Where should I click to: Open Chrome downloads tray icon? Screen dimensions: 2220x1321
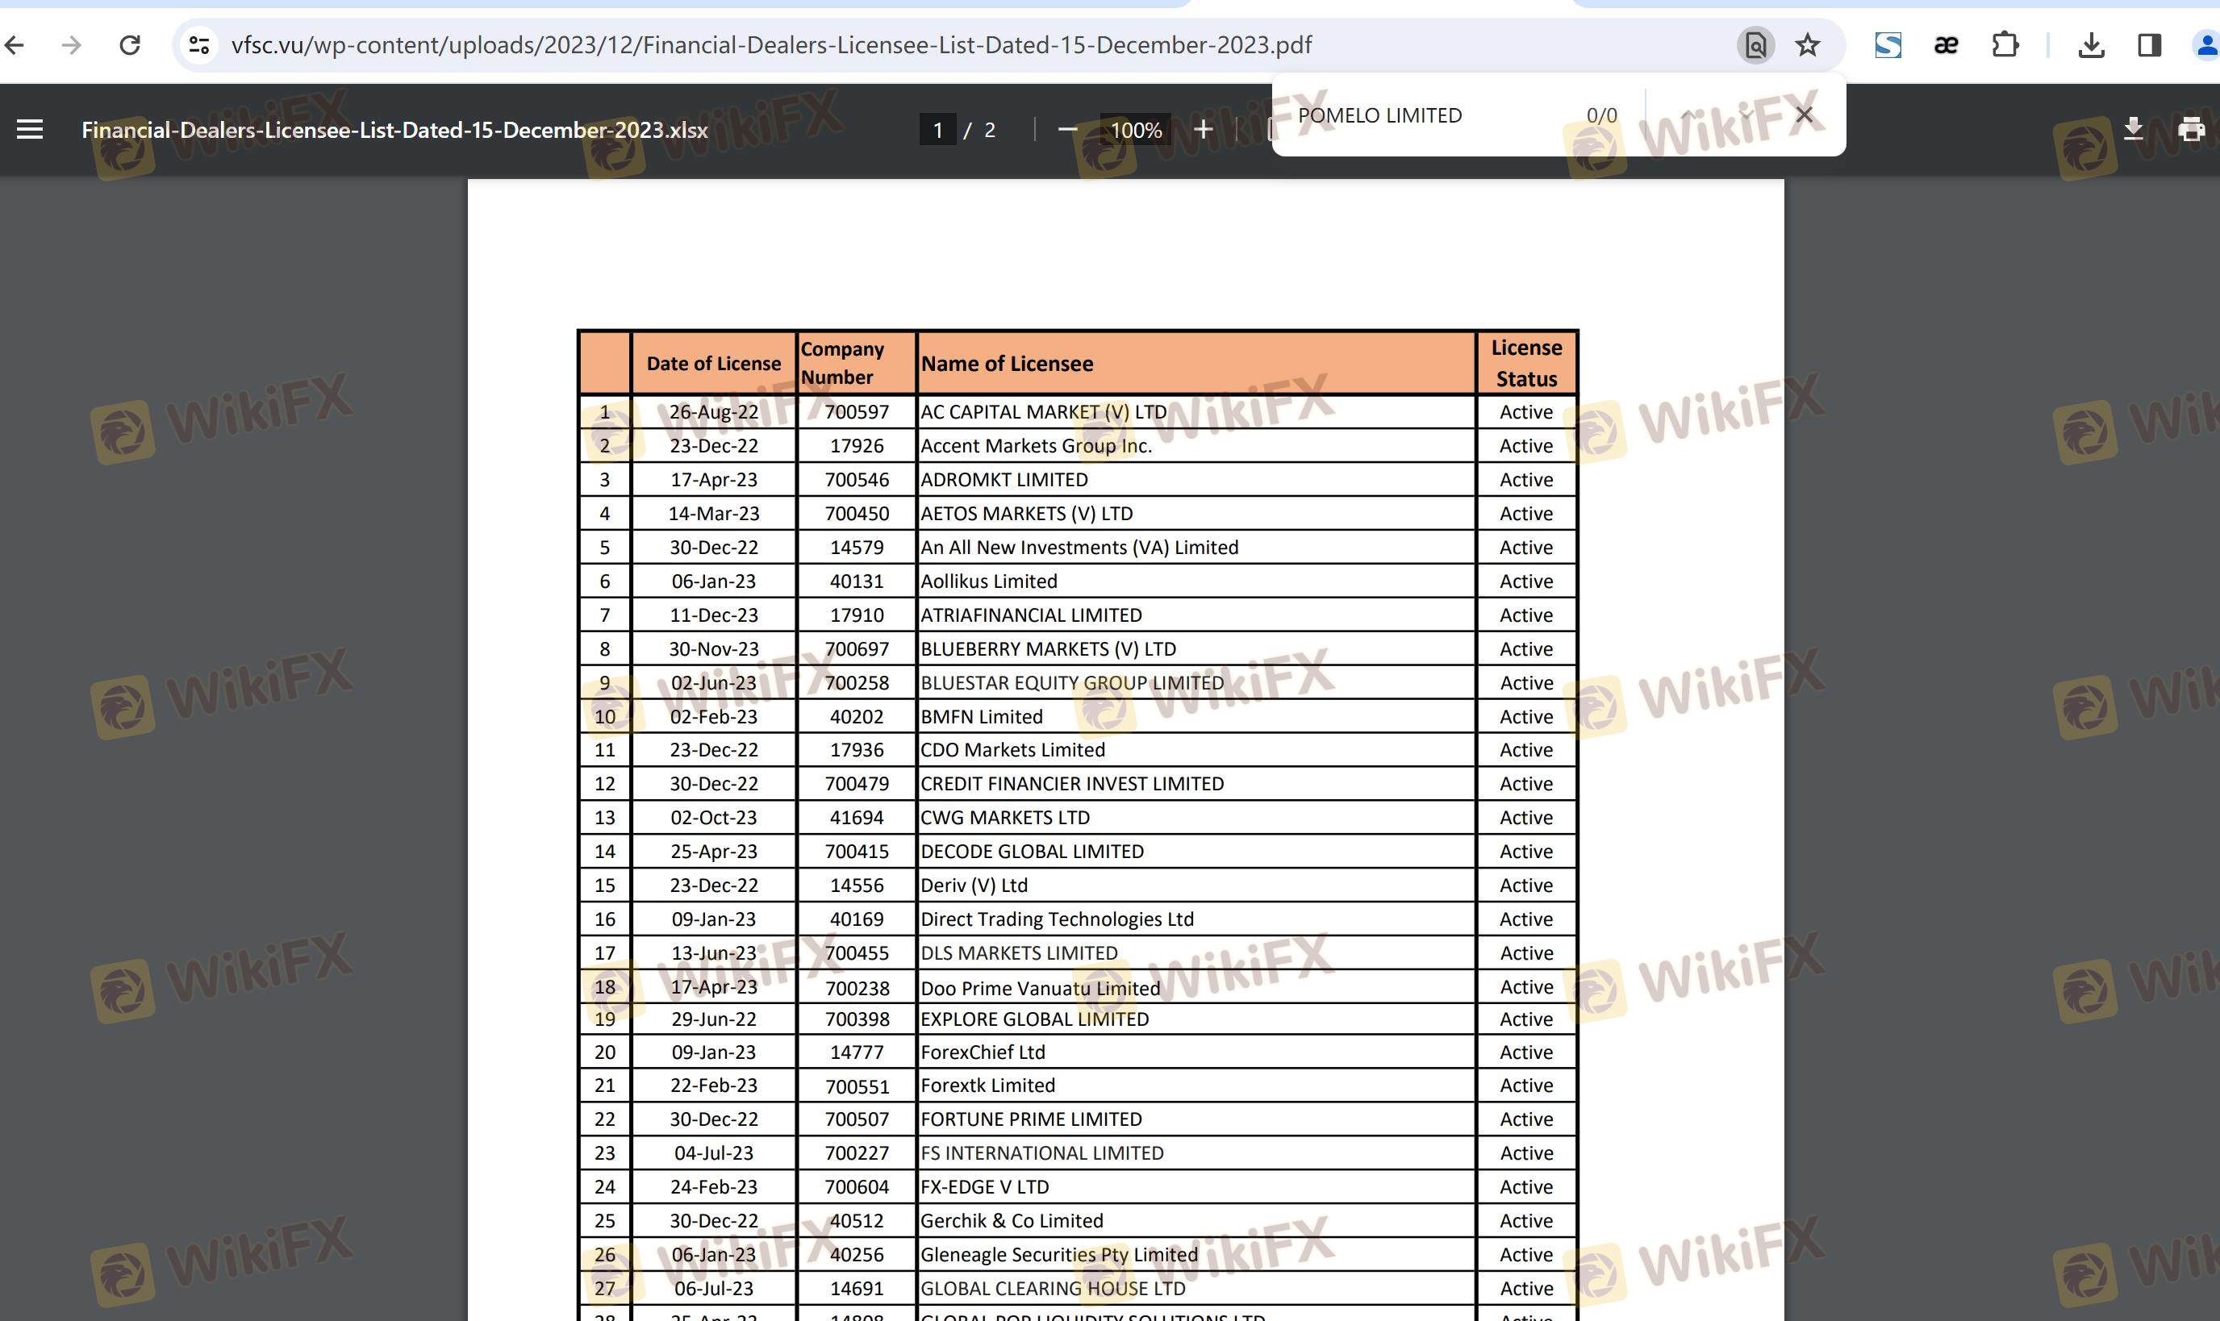point(2091,45)
